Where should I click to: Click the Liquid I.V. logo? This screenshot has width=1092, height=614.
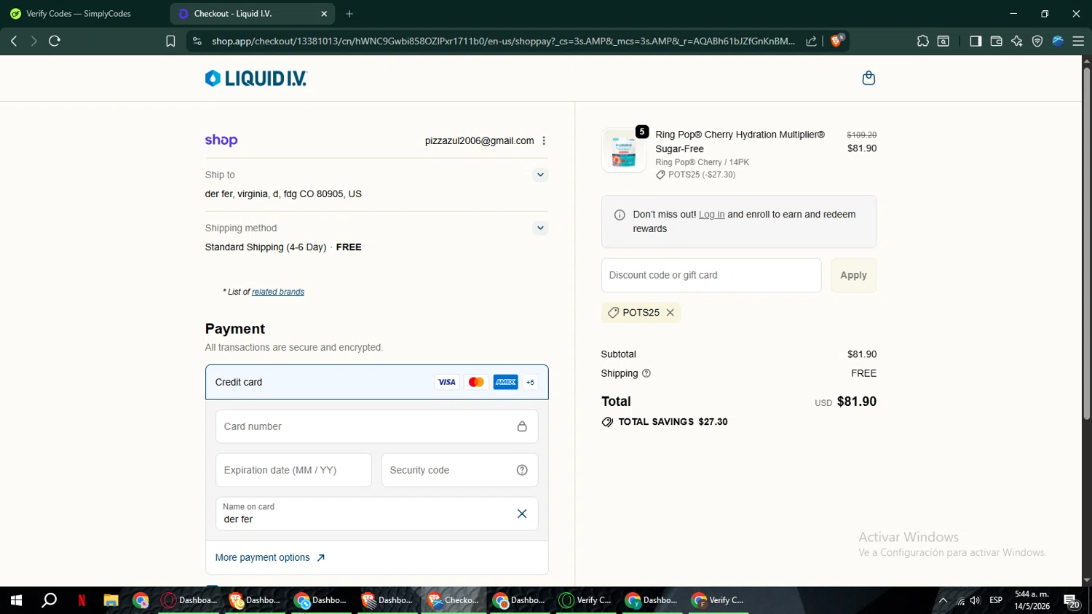(x=256, y=78)
